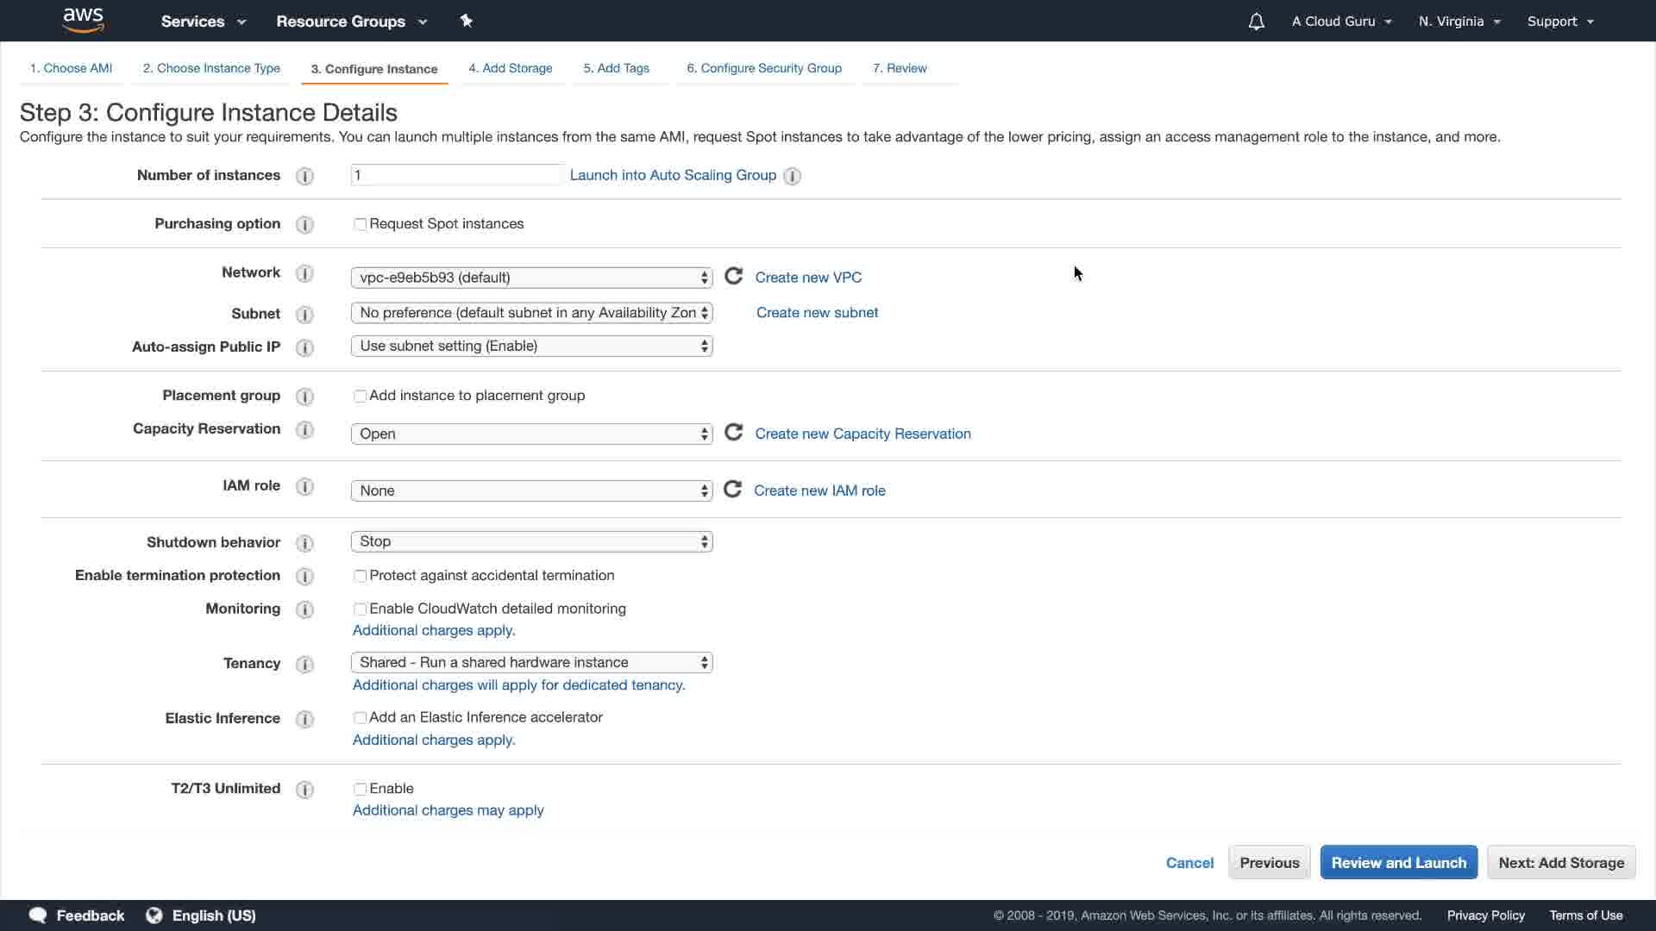Click Review and Launch button
The height and width of the screenshot is (931, 1656).
(x=1398, y=862)
